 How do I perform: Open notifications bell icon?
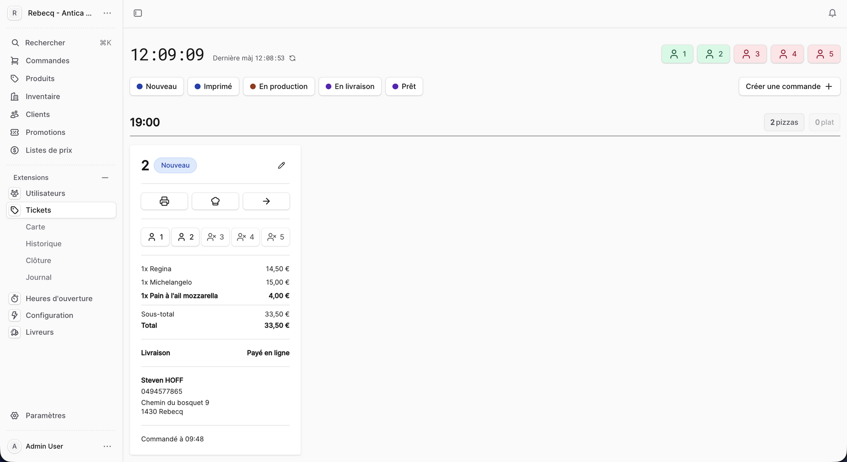(x=832, y=13)
